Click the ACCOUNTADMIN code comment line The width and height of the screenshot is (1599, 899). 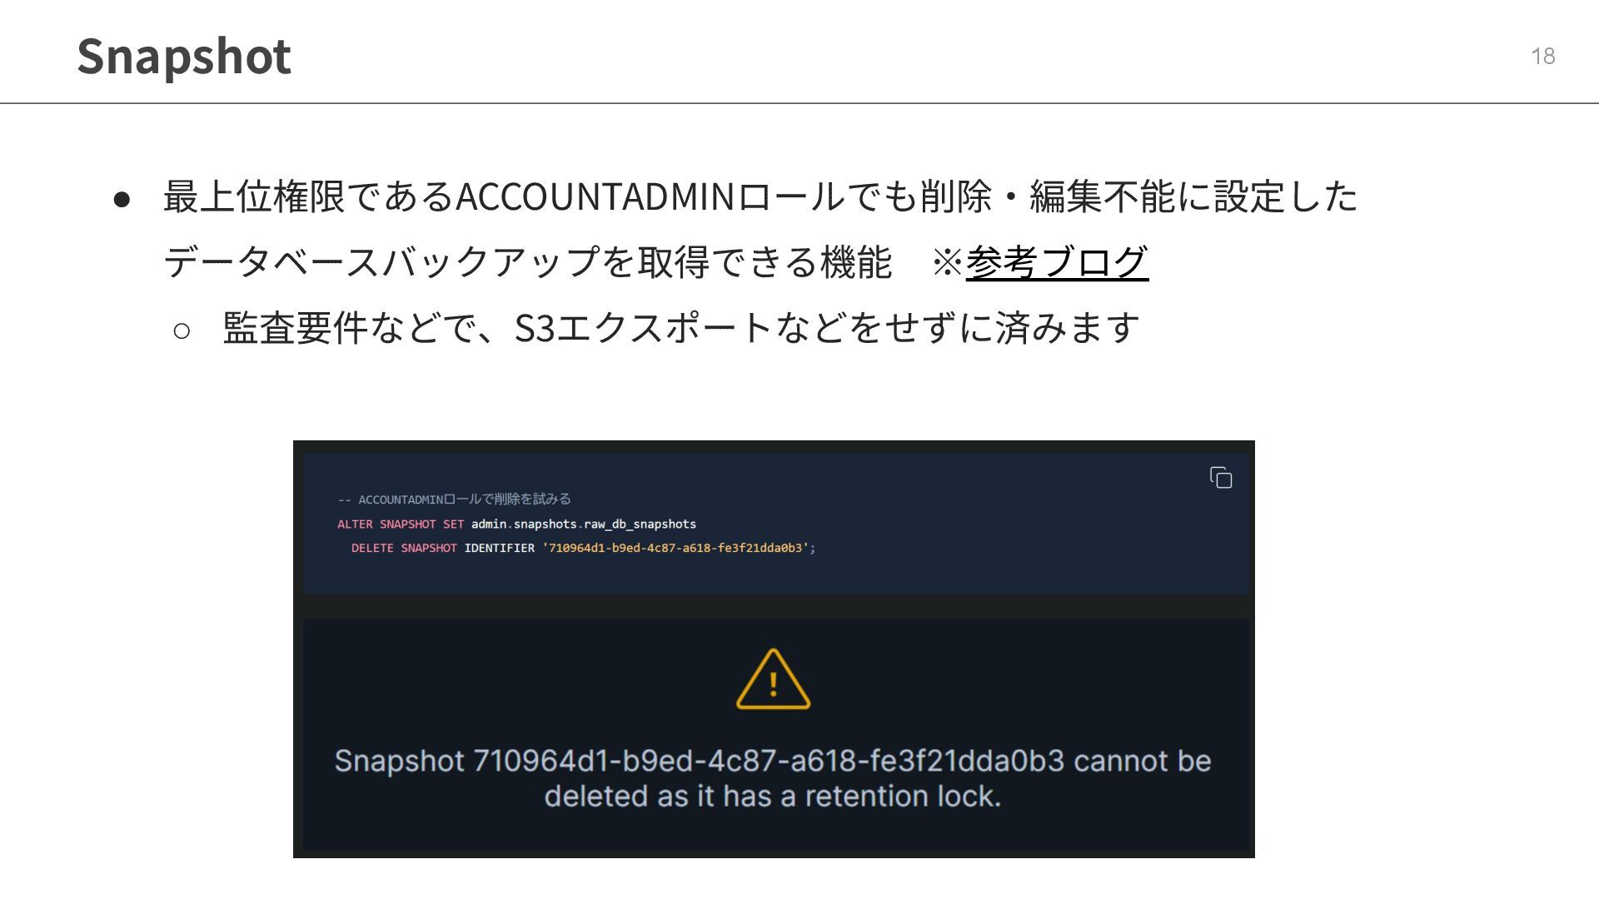pyautogui.click(x=454, y=499)
